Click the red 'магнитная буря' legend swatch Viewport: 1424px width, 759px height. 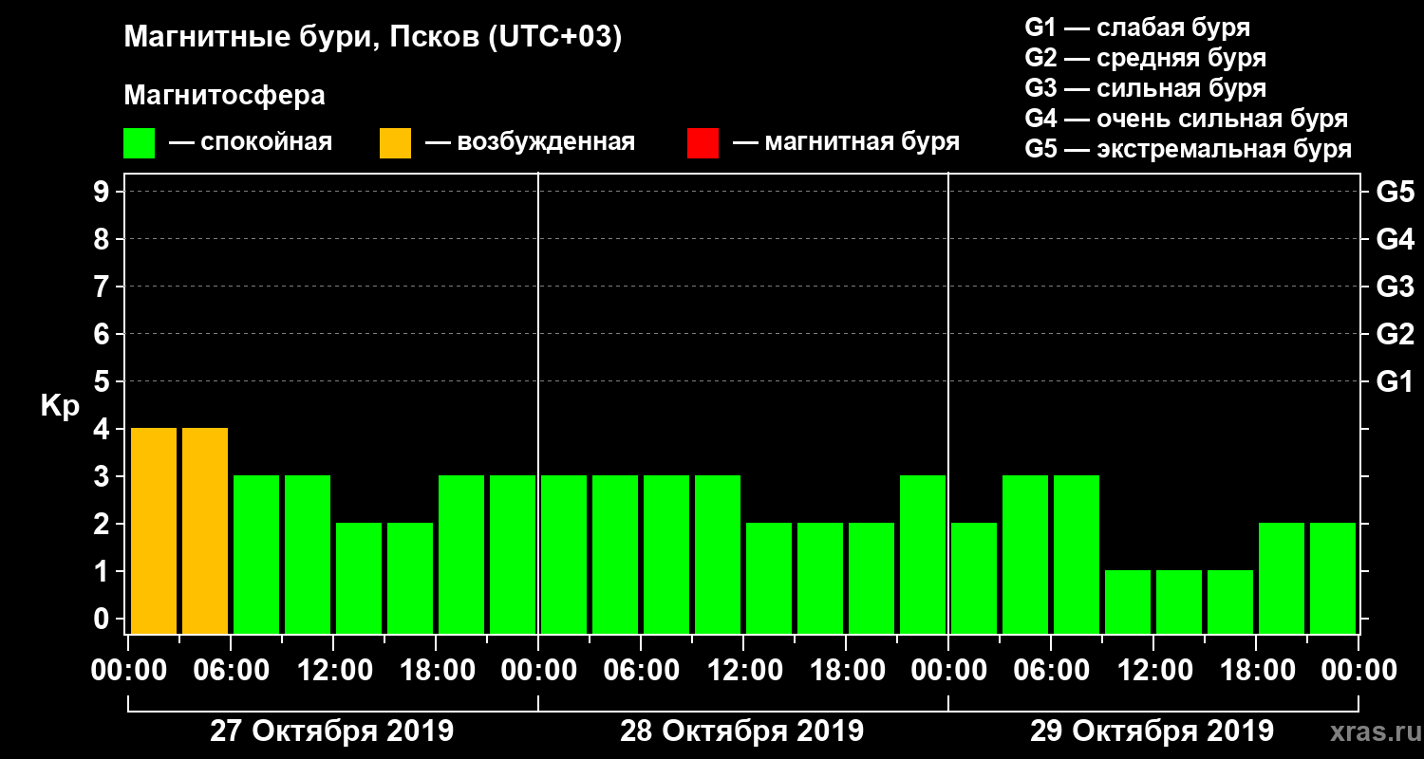(x=703, y=143)
